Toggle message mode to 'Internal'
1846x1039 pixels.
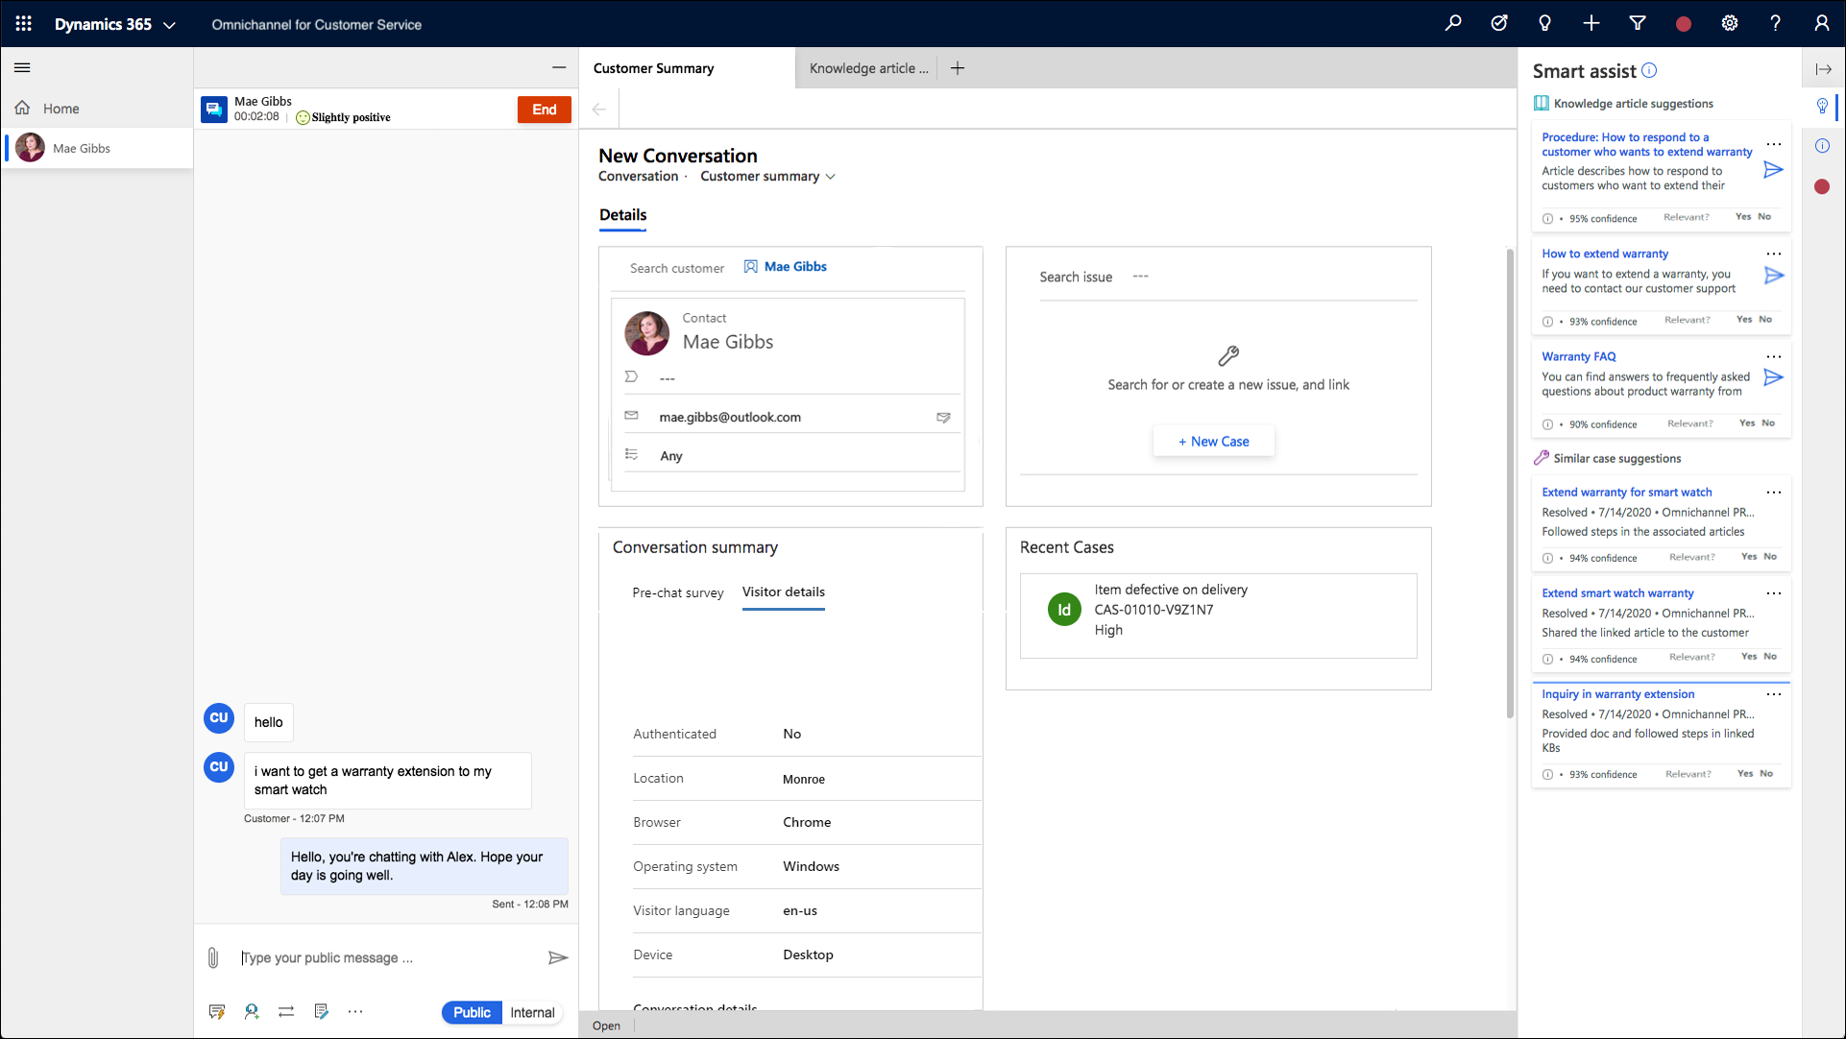531,1011
